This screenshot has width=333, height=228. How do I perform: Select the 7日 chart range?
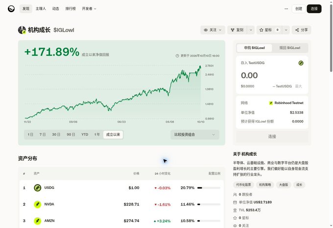(x=43, y=135)
